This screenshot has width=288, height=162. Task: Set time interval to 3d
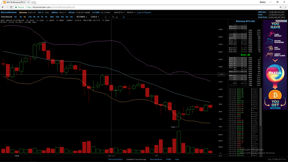click(x=21, y=17)
